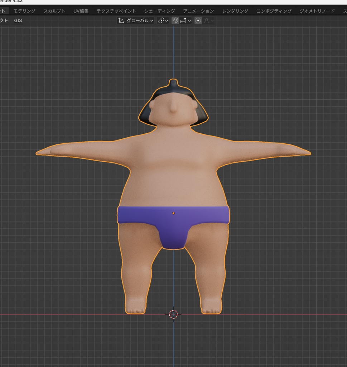Open the pivot point dropdown
Screen dimensions: 347x367
point(163,20)
